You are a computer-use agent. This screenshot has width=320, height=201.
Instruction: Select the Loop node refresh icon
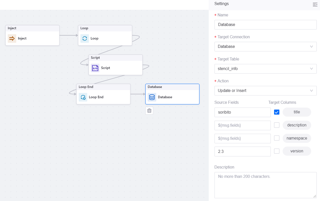tap(85, 39)
